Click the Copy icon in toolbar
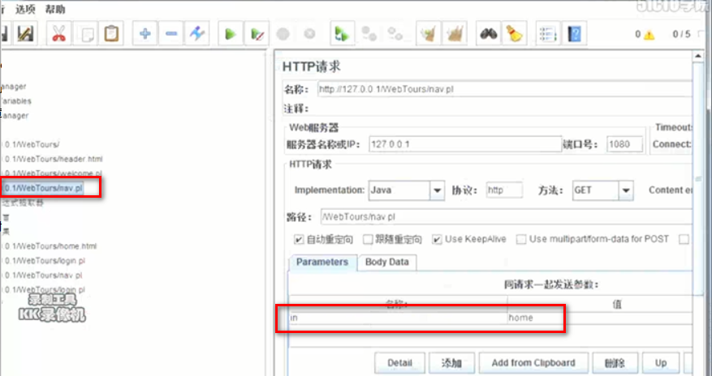Viewport: 712px width, 376px height. coord(86,34)
